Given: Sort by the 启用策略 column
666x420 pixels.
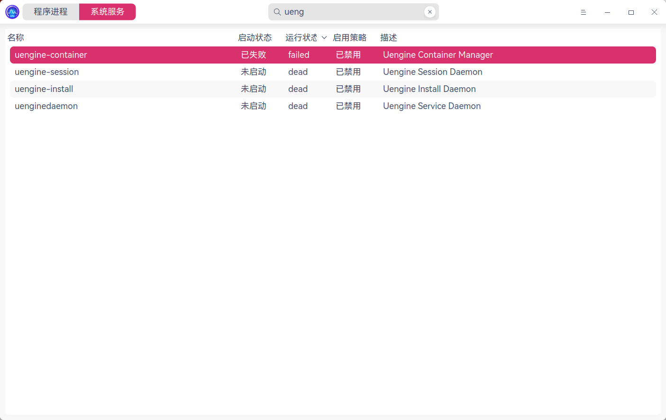Looking at the screenshot, I should [x=350, y=37].
